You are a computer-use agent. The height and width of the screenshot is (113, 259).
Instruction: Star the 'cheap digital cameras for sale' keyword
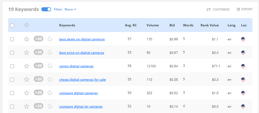pyautogui.click(x=26, y=80)
